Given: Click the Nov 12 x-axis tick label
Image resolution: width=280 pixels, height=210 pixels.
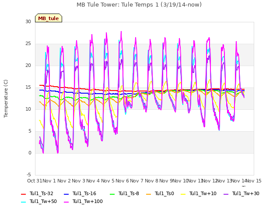Looking at the screenshot, I should point(210,181).
